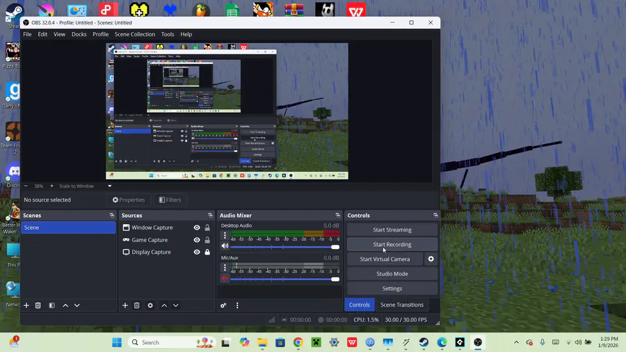626x352 pixels.
Task: Open the Scene Collection menu
Action: coord(134,34)
